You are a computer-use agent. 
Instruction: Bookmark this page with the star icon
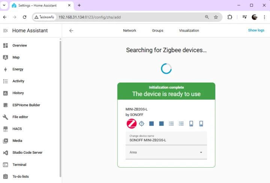pos(216,17)
